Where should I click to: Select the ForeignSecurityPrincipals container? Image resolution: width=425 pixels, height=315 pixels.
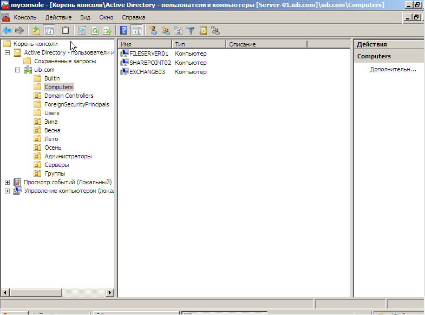(77, 104)
